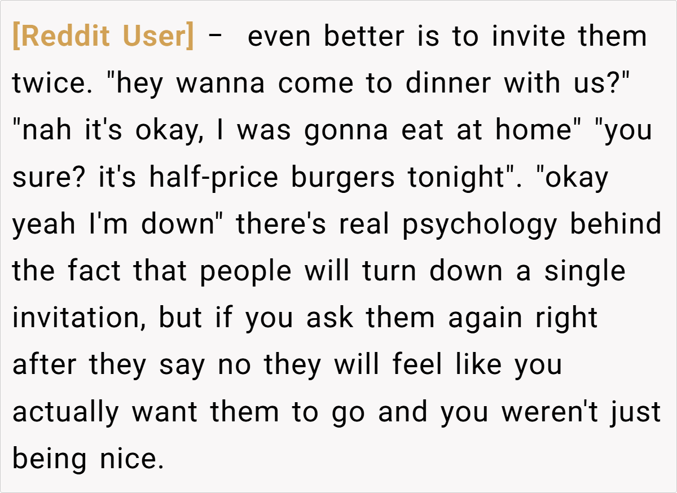Click the closing words "being nice."

[x=88, y=459]
